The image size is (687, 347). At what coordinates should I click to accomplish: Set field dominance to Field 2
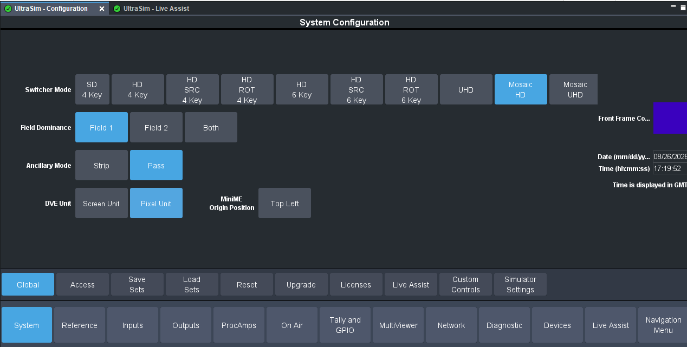[x=156, y=127]
